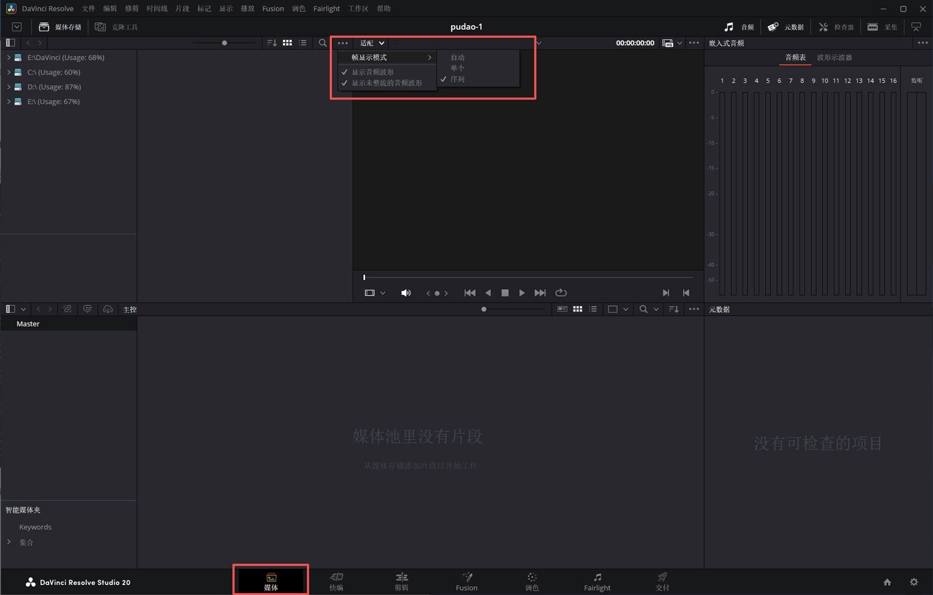Switch to the waveform scope tab
The image size is (933, 595).
point(834,57)
